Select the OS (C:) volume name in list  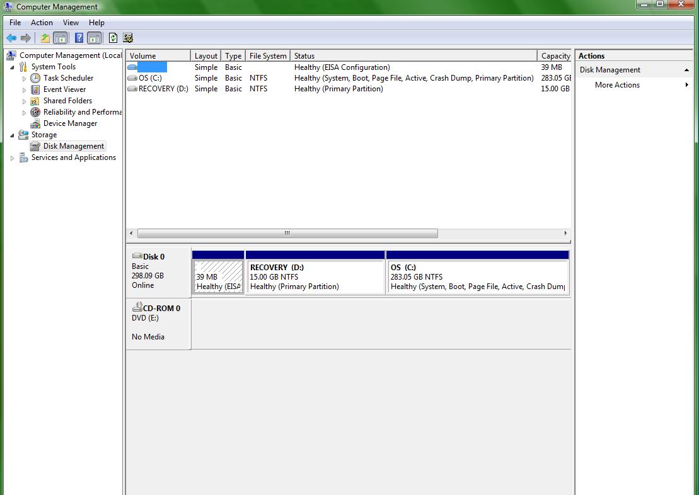(x=150, y=78)
